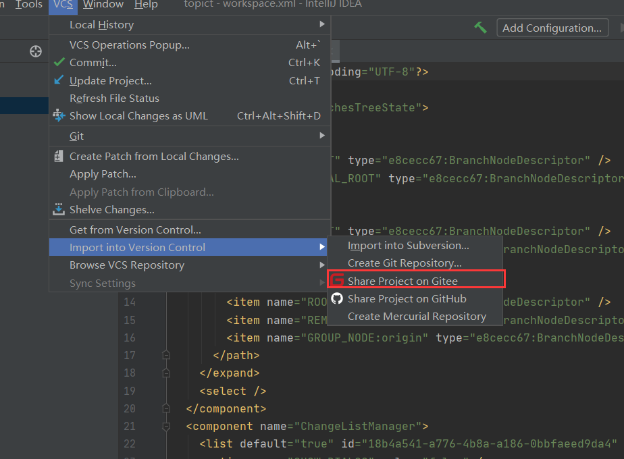Viewport: 624px width, 459px height.
Task: Choose Get from Version Control
Action: click(x=190, y=230)
